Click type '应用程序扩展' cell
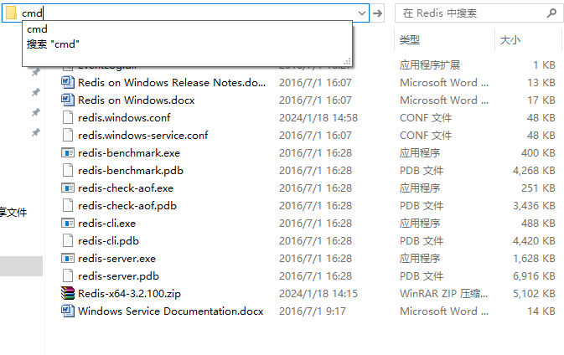Image resolution: width=564 pixels, height=355 pixels. coord(430,64)
